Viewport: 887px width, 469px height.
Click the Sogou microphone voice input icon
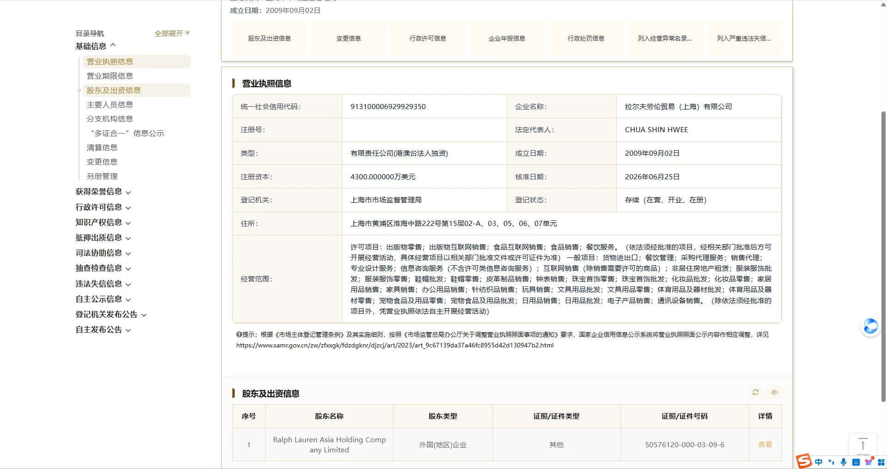844,462
